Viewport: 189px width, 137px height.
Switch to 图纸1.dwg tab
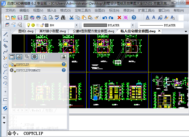point(26,31)
